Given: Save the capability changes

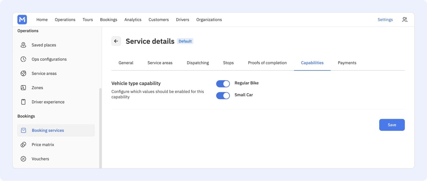Looking at the screenshot, I should (392, 125).
